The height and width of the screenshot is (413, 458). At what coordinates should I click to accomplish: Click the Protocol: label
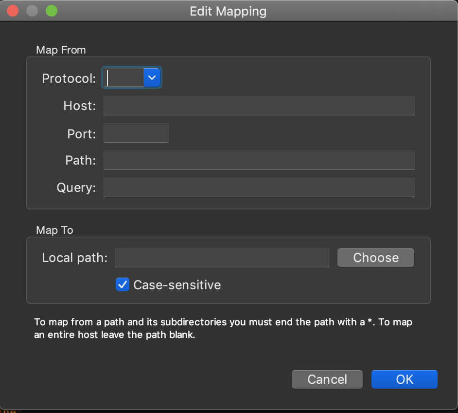coord(69,78)
